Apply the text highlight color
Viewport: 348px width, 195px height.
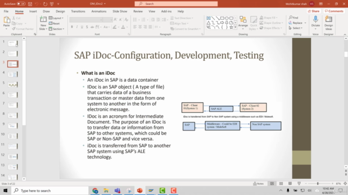click(x=115, y=27)
